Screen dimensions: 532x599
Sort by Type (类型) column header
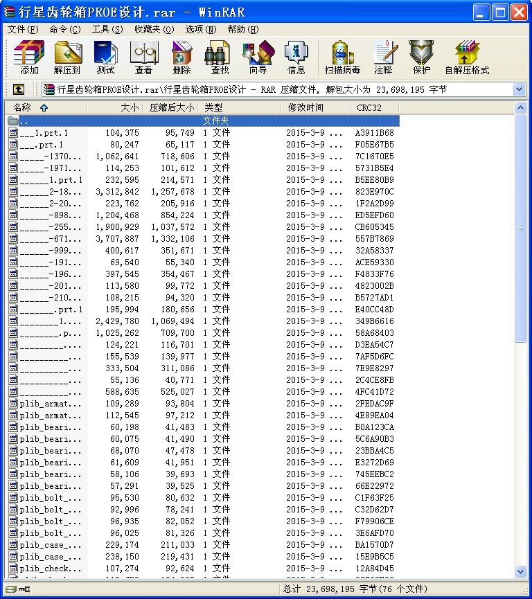240,108
